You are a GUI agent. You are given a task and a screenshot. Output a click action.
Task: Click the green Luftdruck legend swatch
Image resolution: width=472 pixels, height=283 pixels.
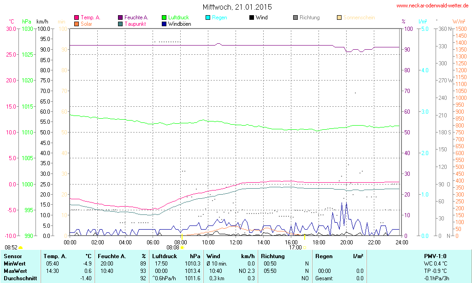(x=164, y=17)
